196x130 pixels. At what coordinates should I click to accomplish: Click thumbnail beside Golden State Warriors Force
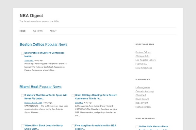coord(137,127)
